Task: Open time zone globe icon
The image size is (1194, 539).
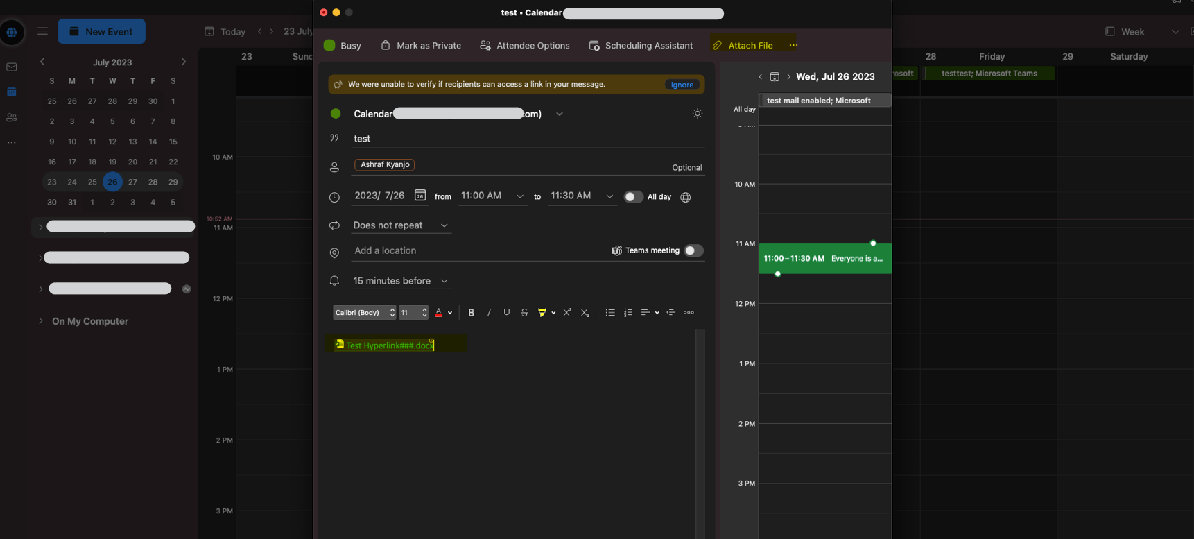Action: (686, 197)
